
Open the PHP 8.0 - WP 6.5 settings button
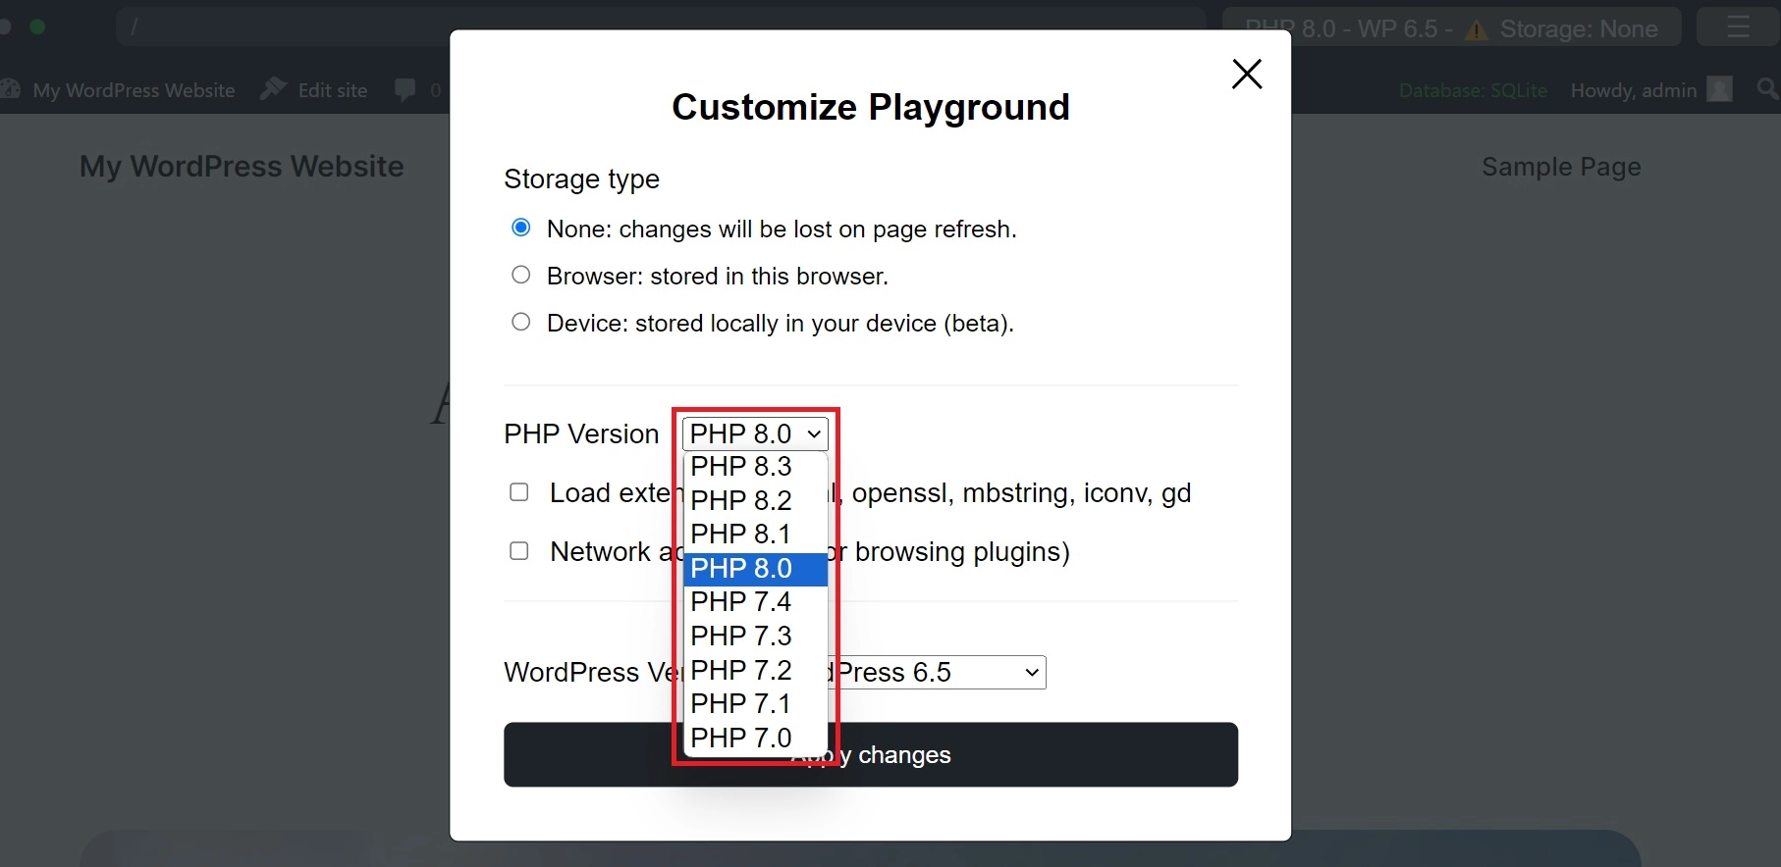pyautogui.click(x=1451, y=28)
